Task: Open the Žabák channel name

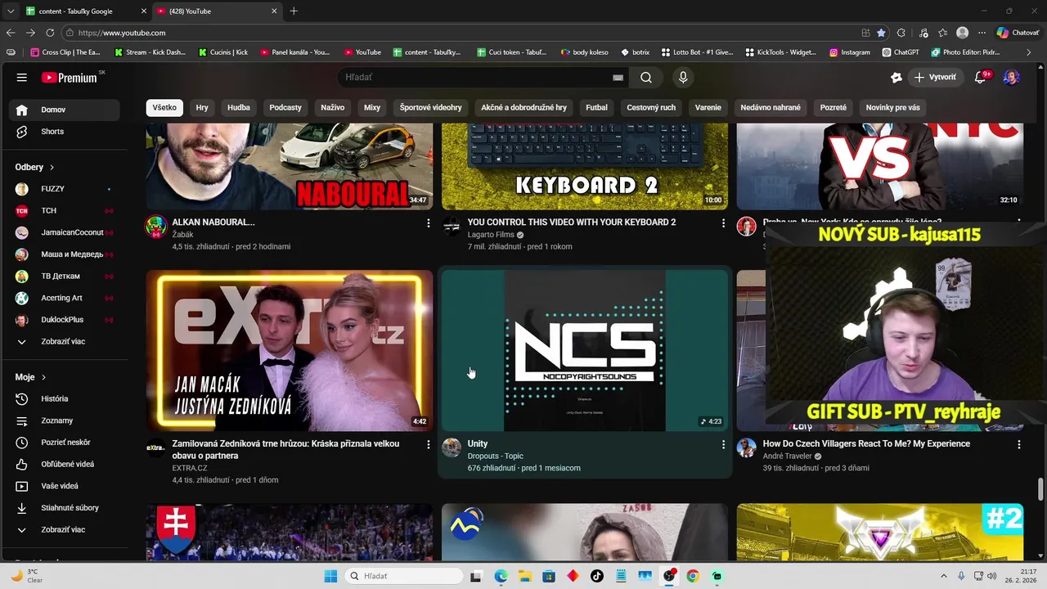Action: point(182,235)
